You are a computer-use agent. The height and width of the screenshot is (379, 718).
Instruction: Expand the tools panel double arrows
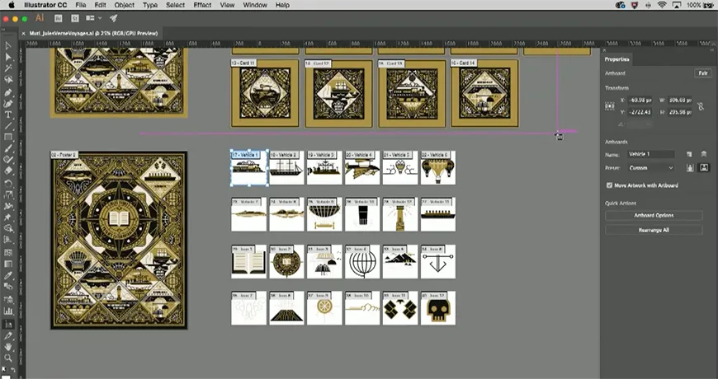click(3, 30)
